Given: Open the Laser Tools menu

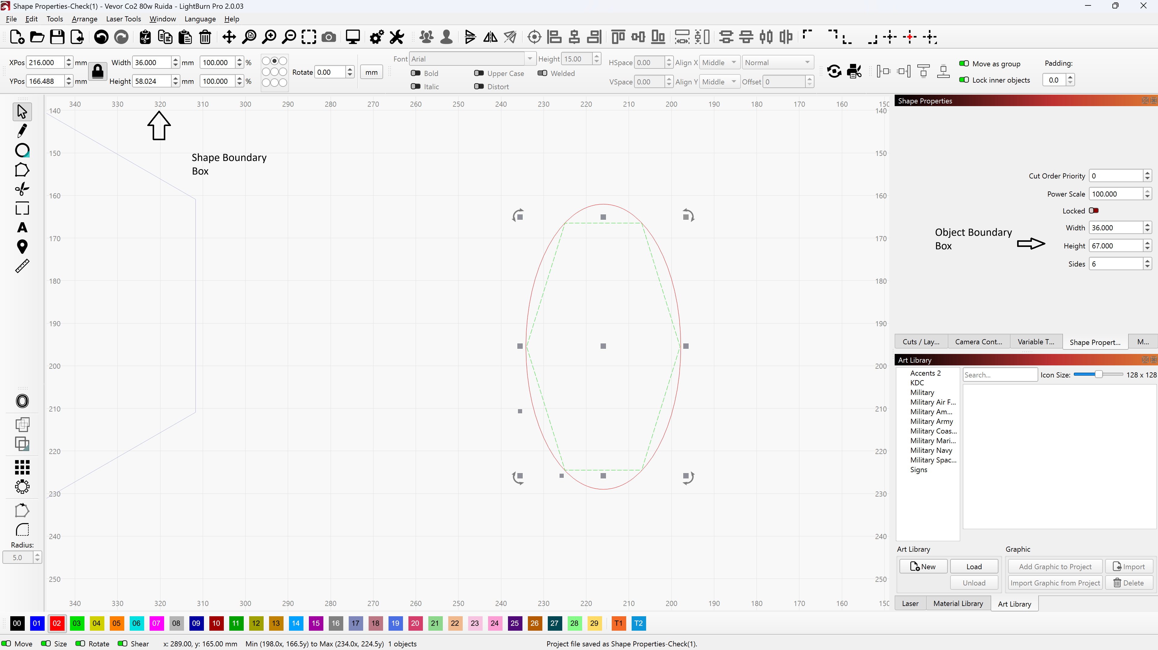Looking at the screenshot, I should tap(123, 19).
